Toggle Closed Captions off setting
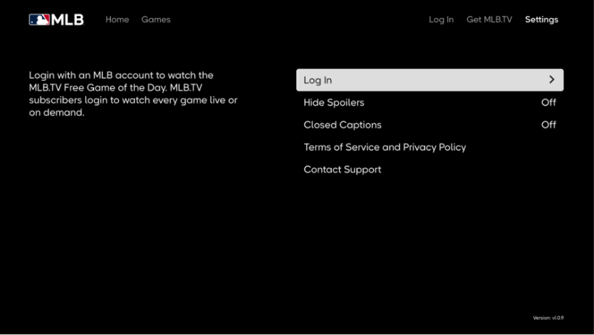594x335 pixels. pos(430,125)
